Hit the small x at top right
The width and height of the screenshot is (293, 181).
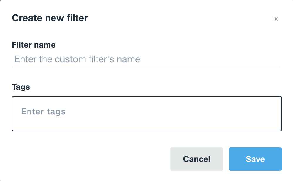pos(276,19)
